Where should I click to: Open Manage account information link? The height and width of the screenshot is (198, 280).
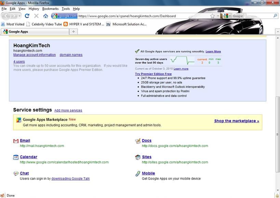click(x=35, y=55)
